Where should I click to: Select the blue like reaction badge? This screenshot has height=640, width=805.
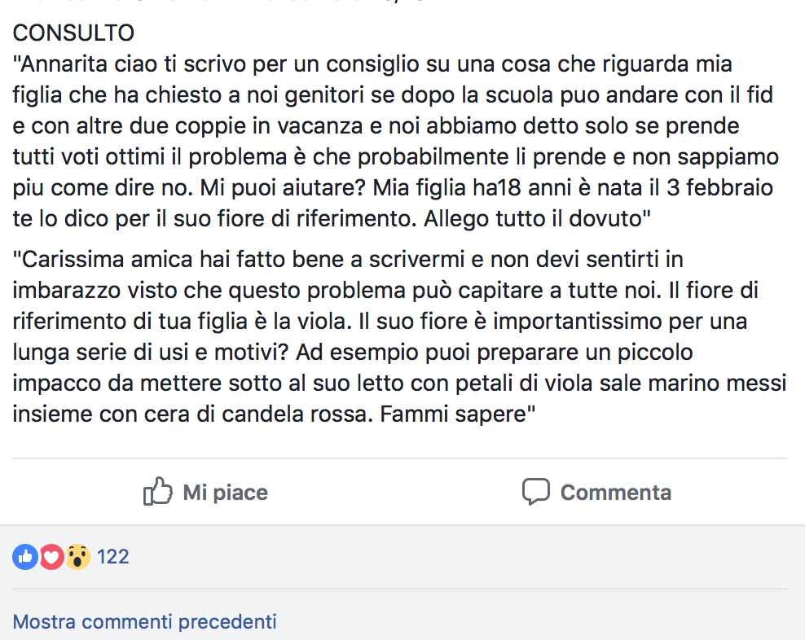coord(25,557)
